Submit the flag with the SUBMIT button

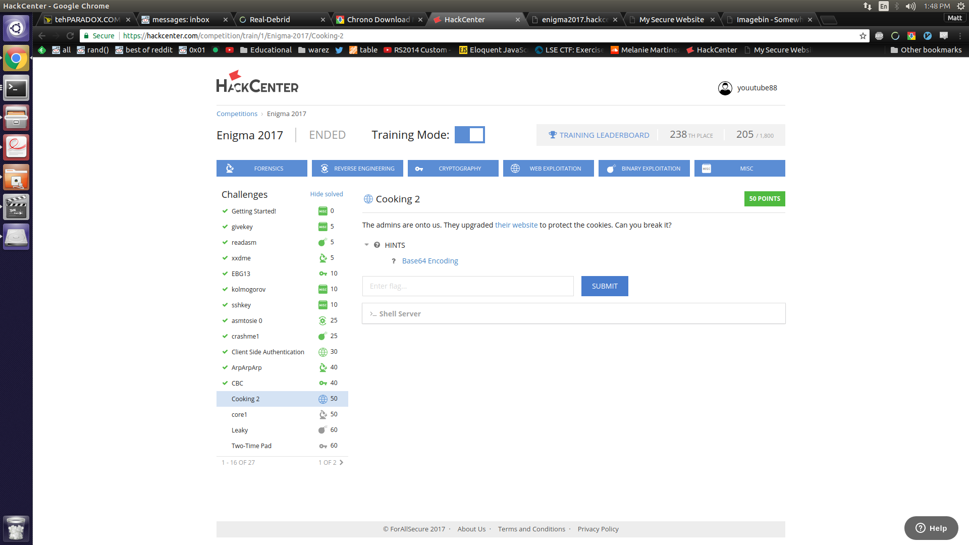click(x=605, y=286)
